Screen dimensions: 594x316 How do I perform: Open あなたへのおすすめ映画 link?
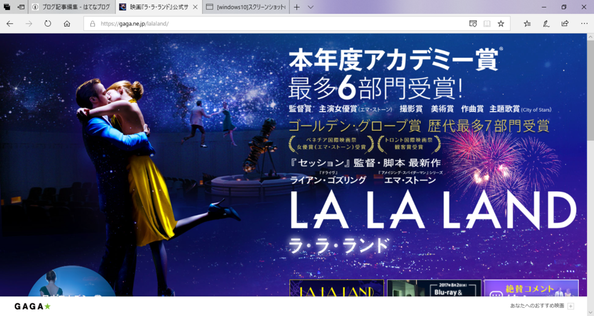click(x=537, y=306)
